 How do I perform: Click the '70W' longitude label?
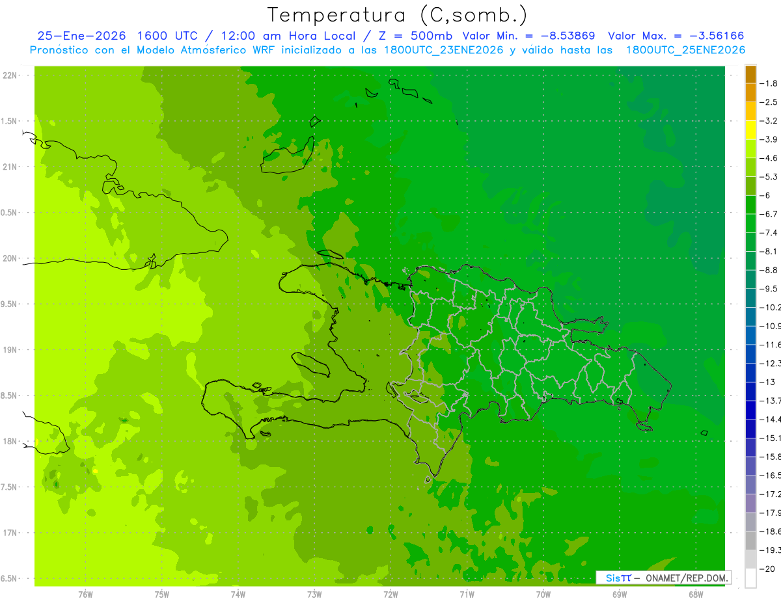[x=543, y=595]
